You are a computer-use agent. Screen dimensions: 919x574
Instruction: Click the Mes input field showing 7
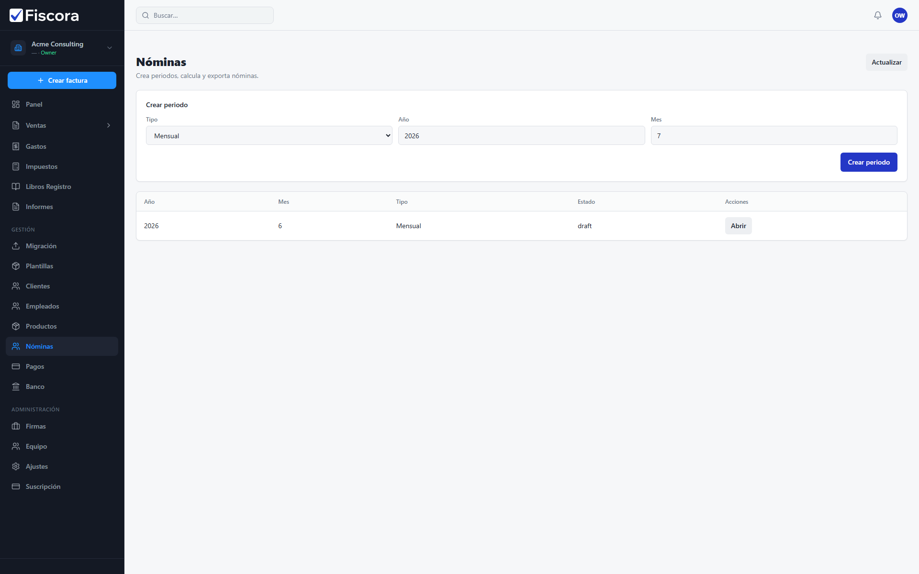tap(774, 135)
